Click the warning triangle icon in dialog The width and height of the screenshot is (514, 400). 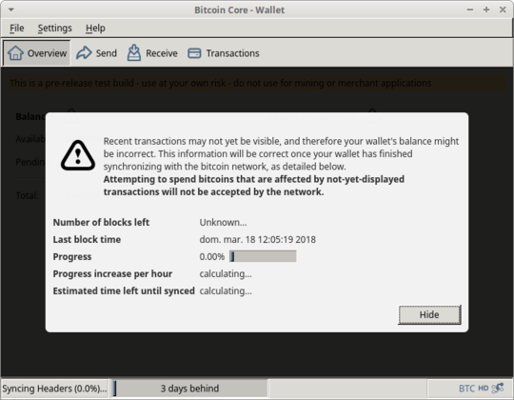pos(78,155)
